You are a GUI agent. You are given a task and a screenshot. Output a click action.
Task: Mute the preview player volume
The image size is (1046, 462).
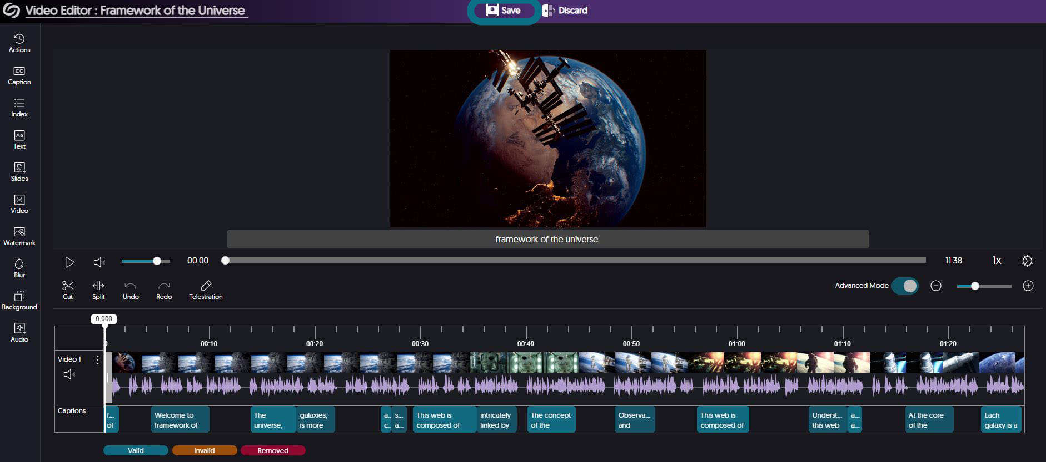(x=99, y=262)
